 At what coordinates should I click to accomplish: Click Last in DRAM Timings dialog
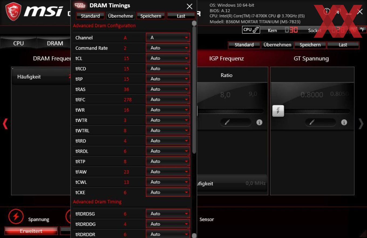pos(181,16)
